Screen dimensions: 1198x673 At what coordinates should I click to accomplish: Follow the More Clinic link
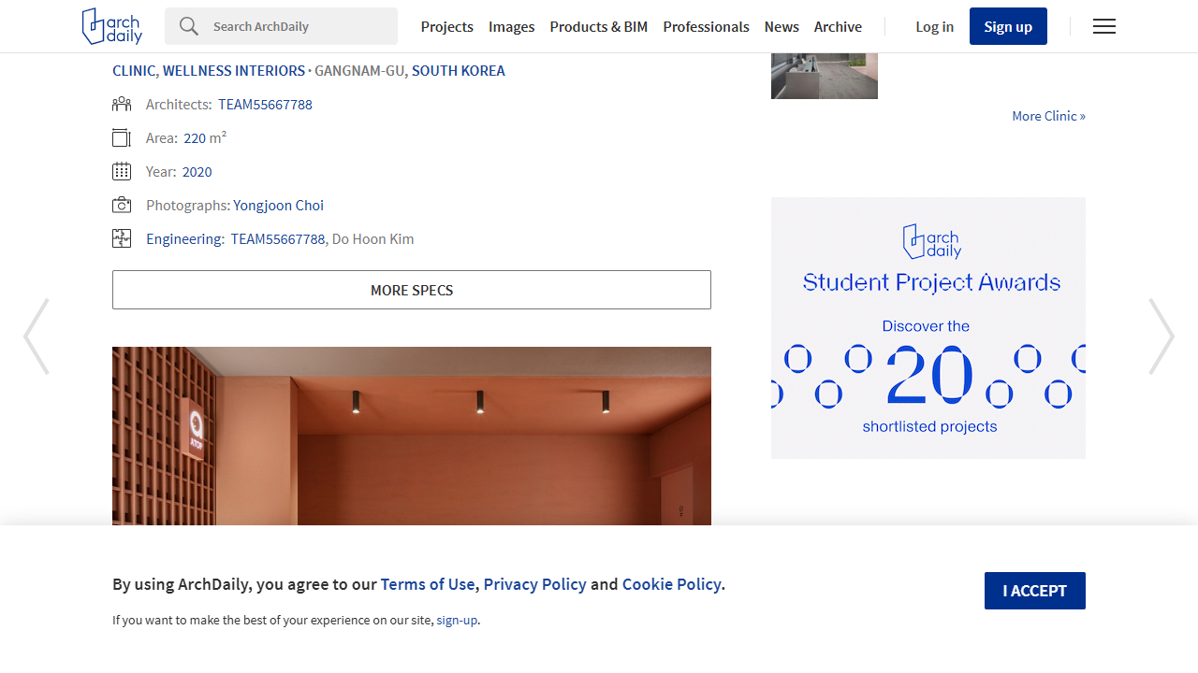[1048, 116]
